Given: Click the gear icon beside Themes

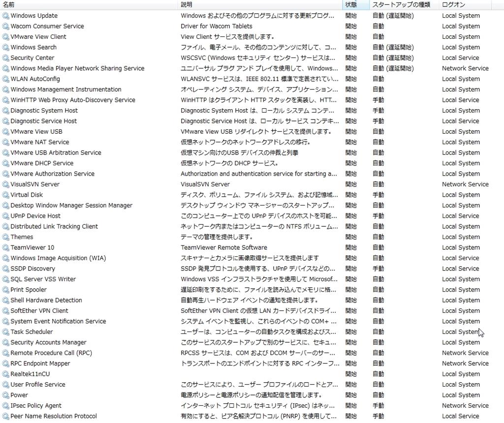Looking at the screenshot, I should (5, 237).
